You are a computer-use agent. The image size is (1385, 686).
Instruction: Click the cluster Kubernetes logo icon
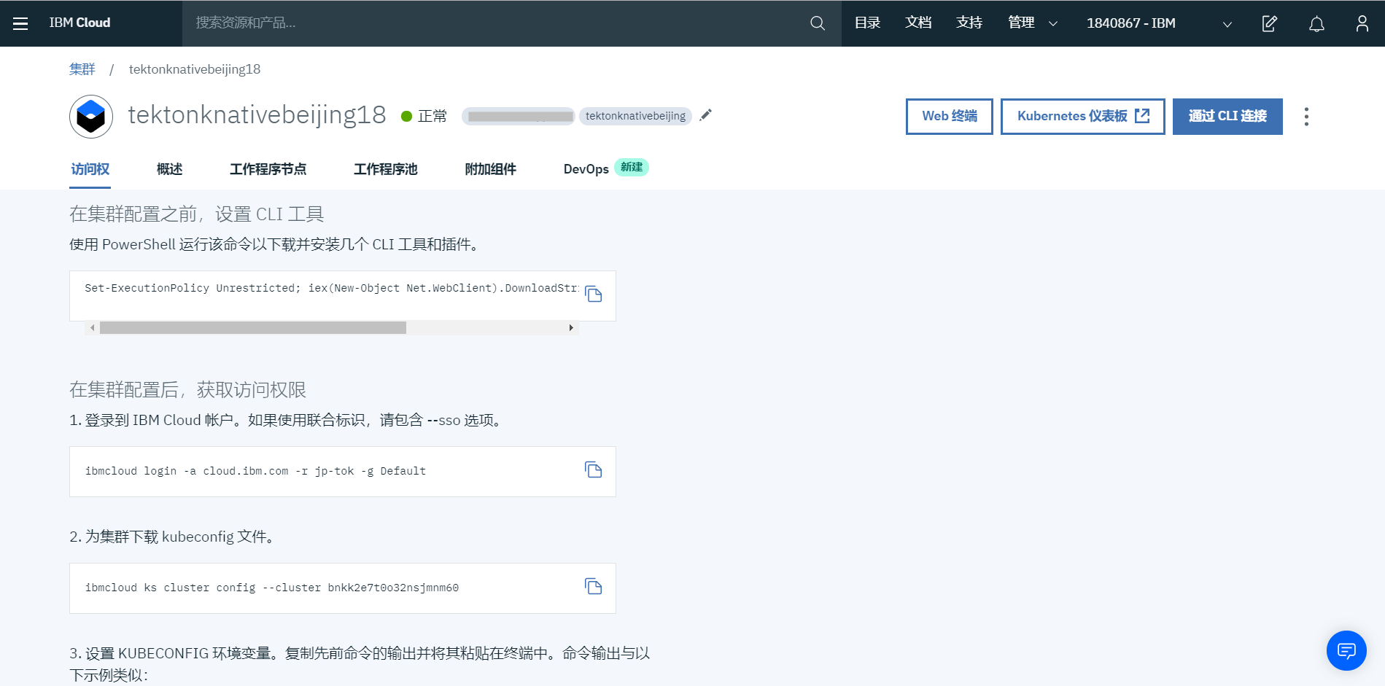click(x=91, y=117)
